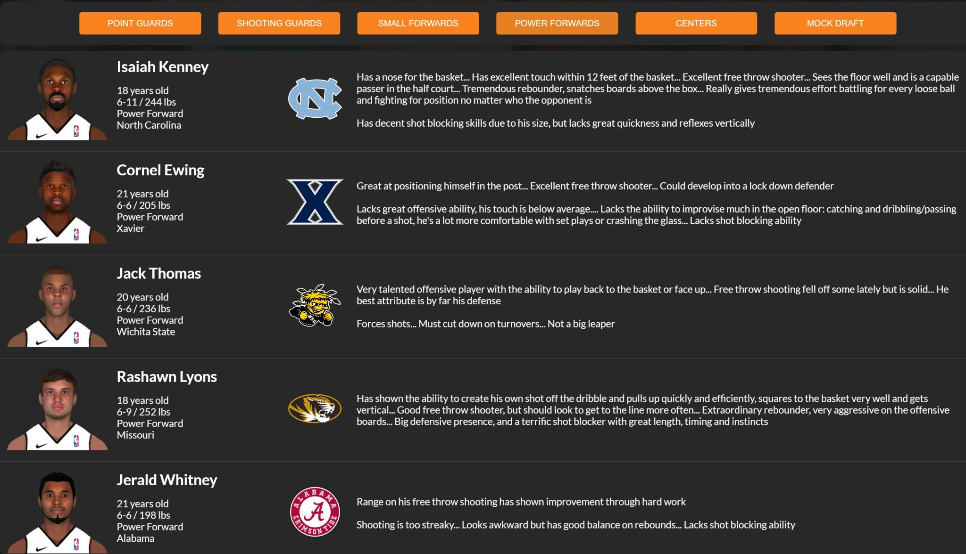966x554 pixels.
Task: Click Rashawn Lyons's player portrait
Action: tap(57, 409)
